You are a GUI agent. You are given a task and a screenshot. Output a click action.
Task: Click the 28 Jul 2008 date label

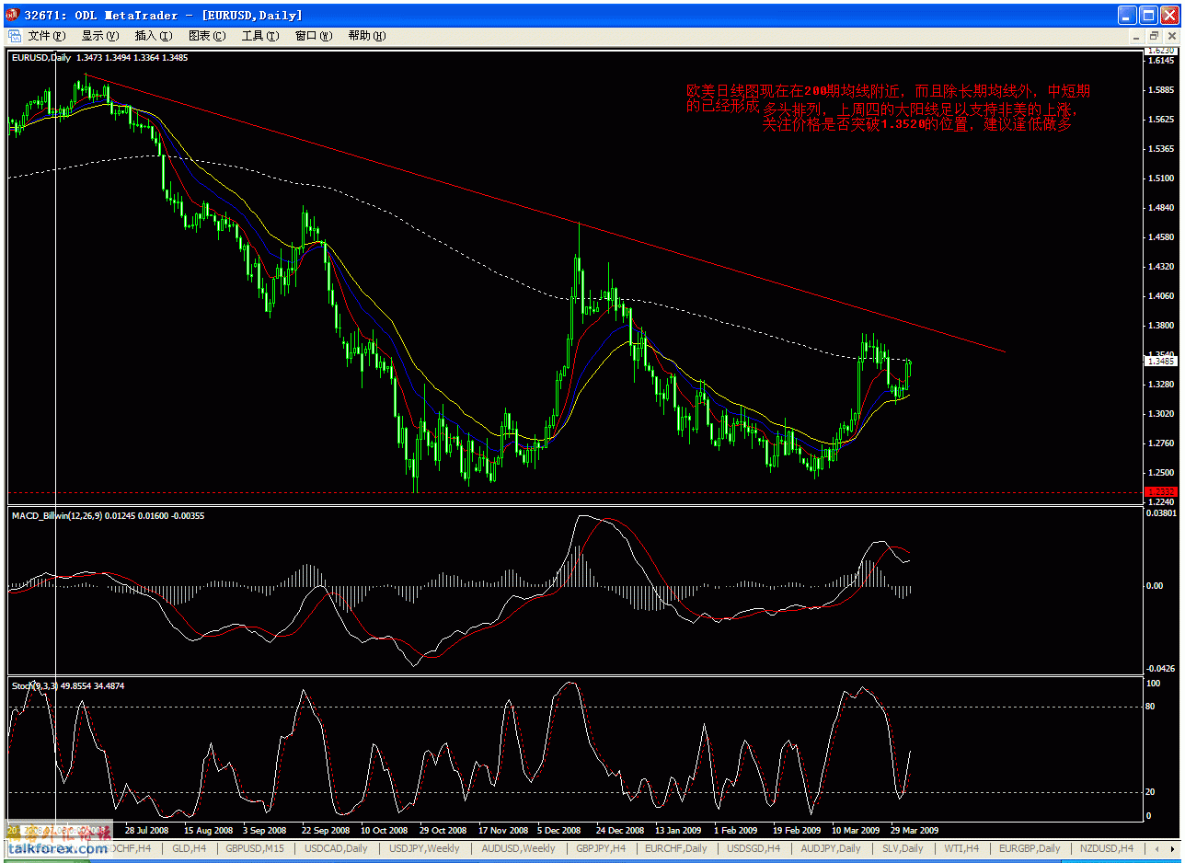[148, 829]
